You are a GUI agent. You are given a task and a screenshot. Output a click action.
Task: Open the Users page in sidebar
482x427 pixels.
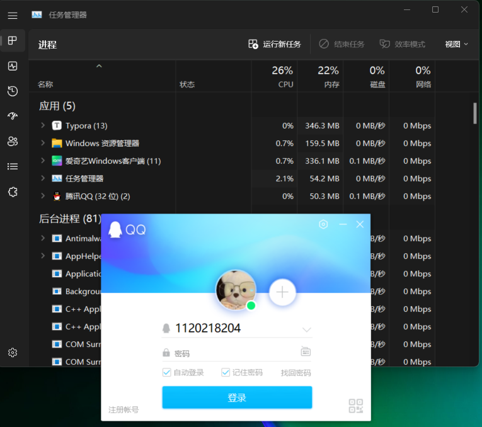point(13,141)
